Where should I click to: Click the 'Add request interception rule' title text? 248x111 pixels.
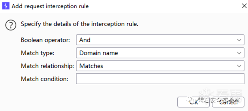coord(50,6)
